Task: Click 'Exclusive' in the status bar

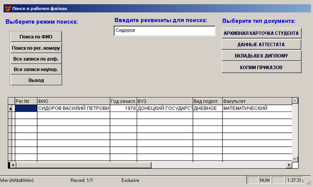Action: coord(130,180)
